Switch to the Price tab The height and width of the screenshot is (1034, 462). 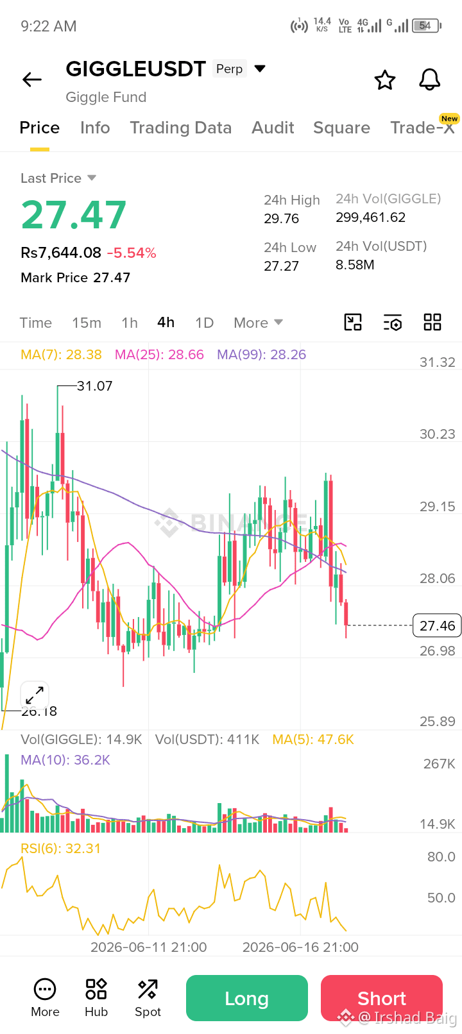coord(40,128)
